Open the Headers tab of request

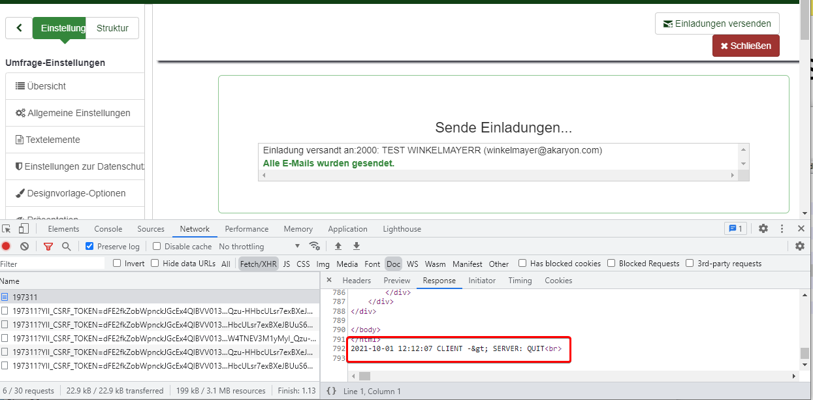tap(357, 281)
